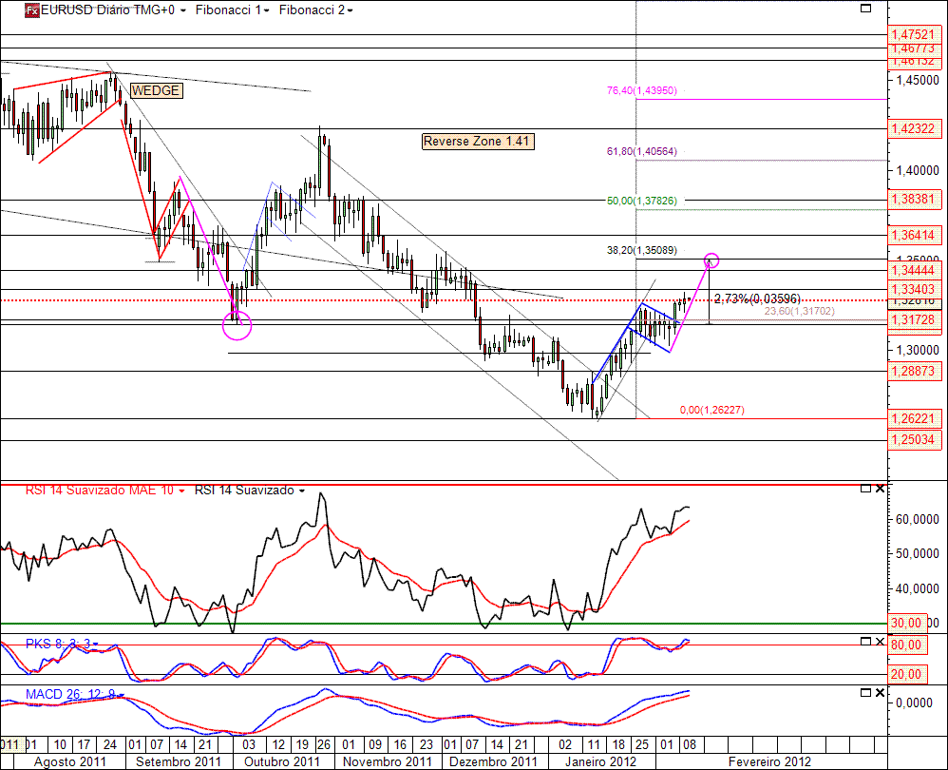Maximize the main price chart pane
The width and height of the screenshot is (948, 770).
(x=865, y=9)
